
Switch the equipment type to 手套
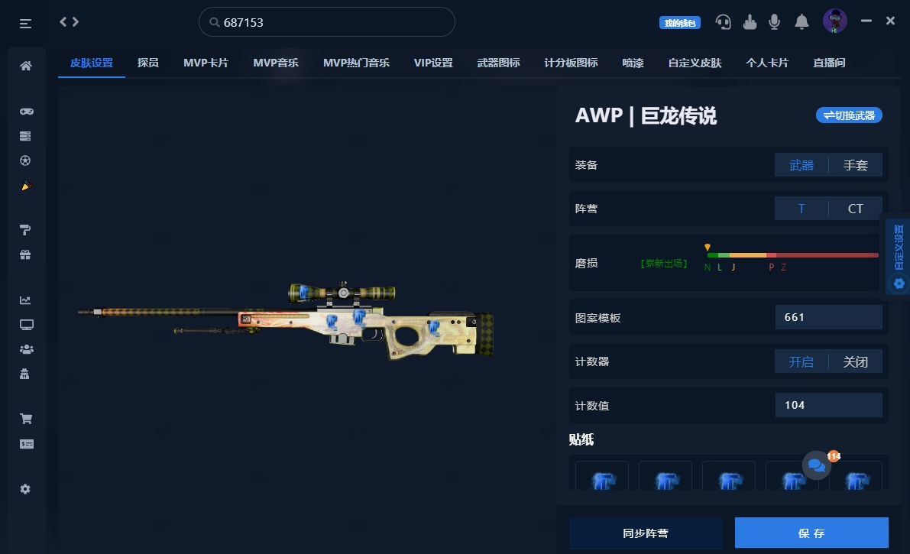pos(856,165)
